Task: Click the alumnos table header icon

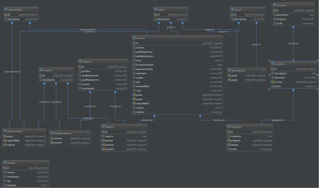Action: (x=134, y=38)
